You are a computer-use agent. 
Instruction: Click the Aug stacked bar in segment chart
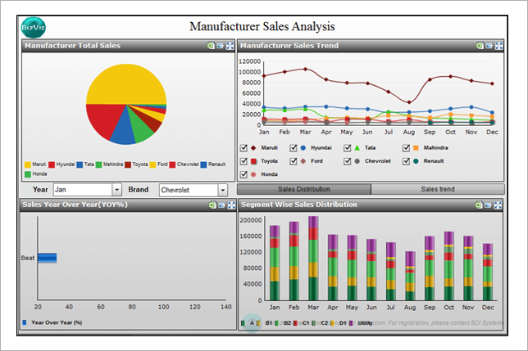410,276
